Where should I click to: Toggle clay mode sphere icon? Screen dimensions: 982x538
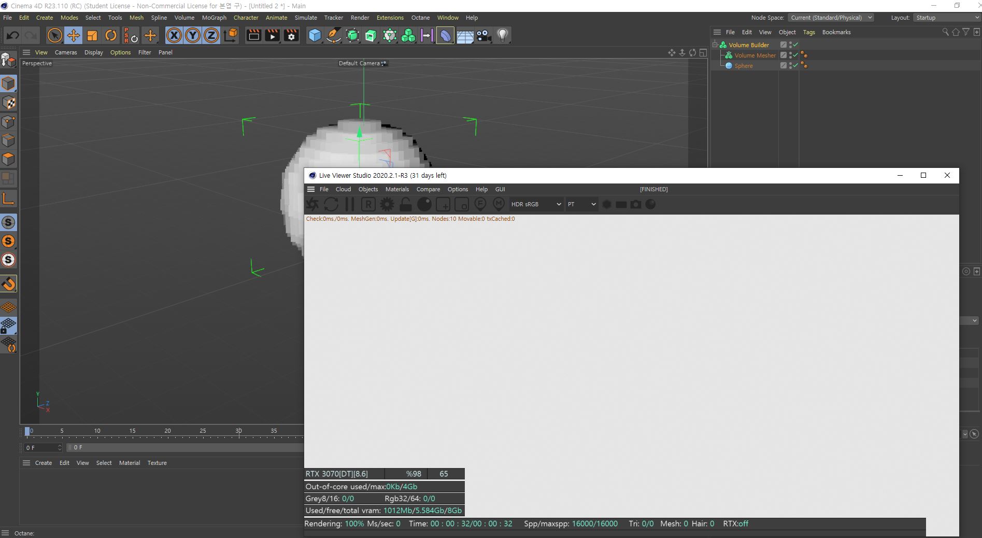tap(424, 204)
